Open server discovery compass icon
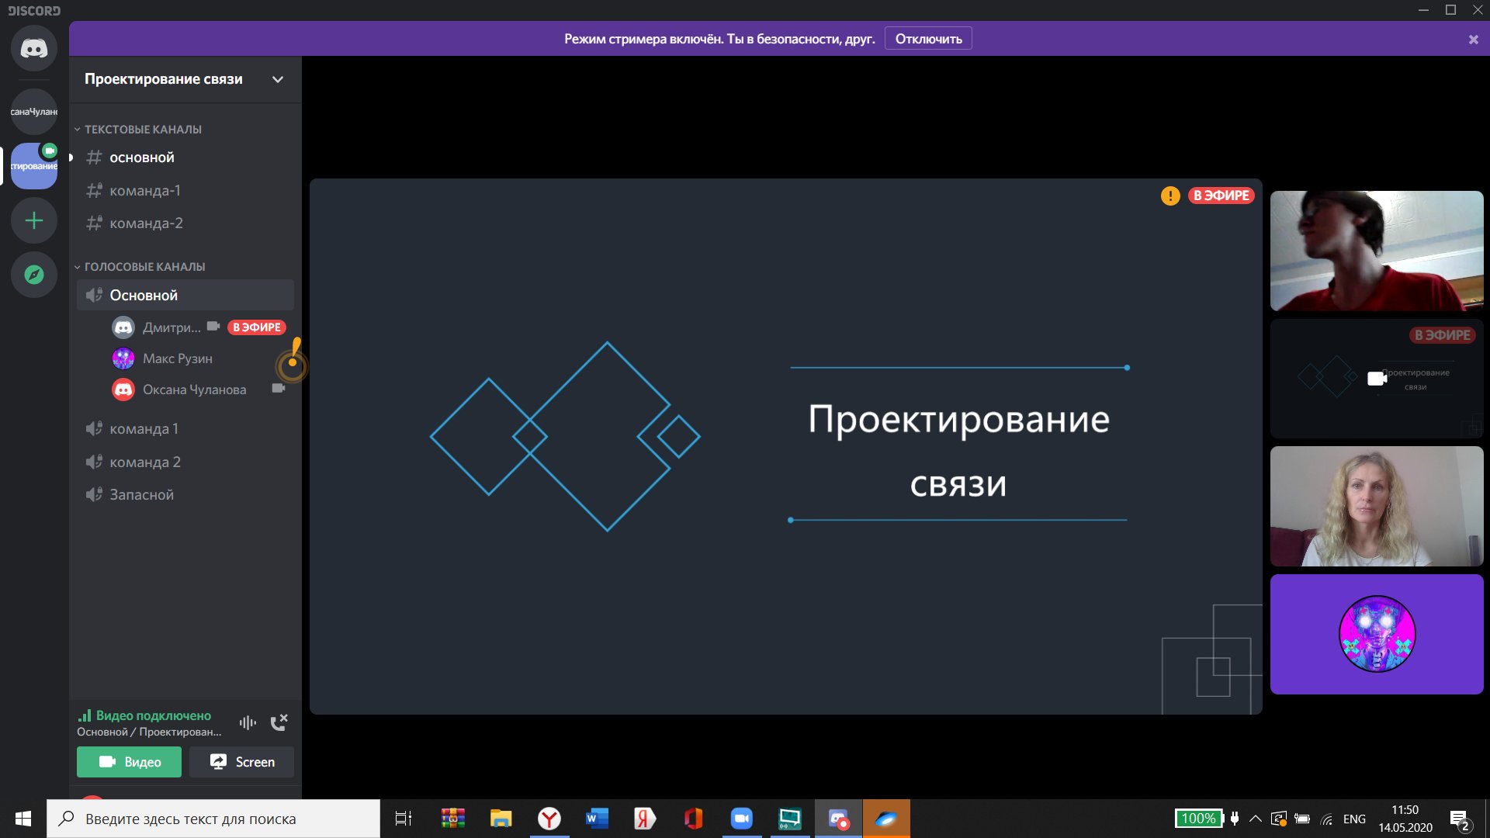The image size is (1490, 838). tap(33, 275)
